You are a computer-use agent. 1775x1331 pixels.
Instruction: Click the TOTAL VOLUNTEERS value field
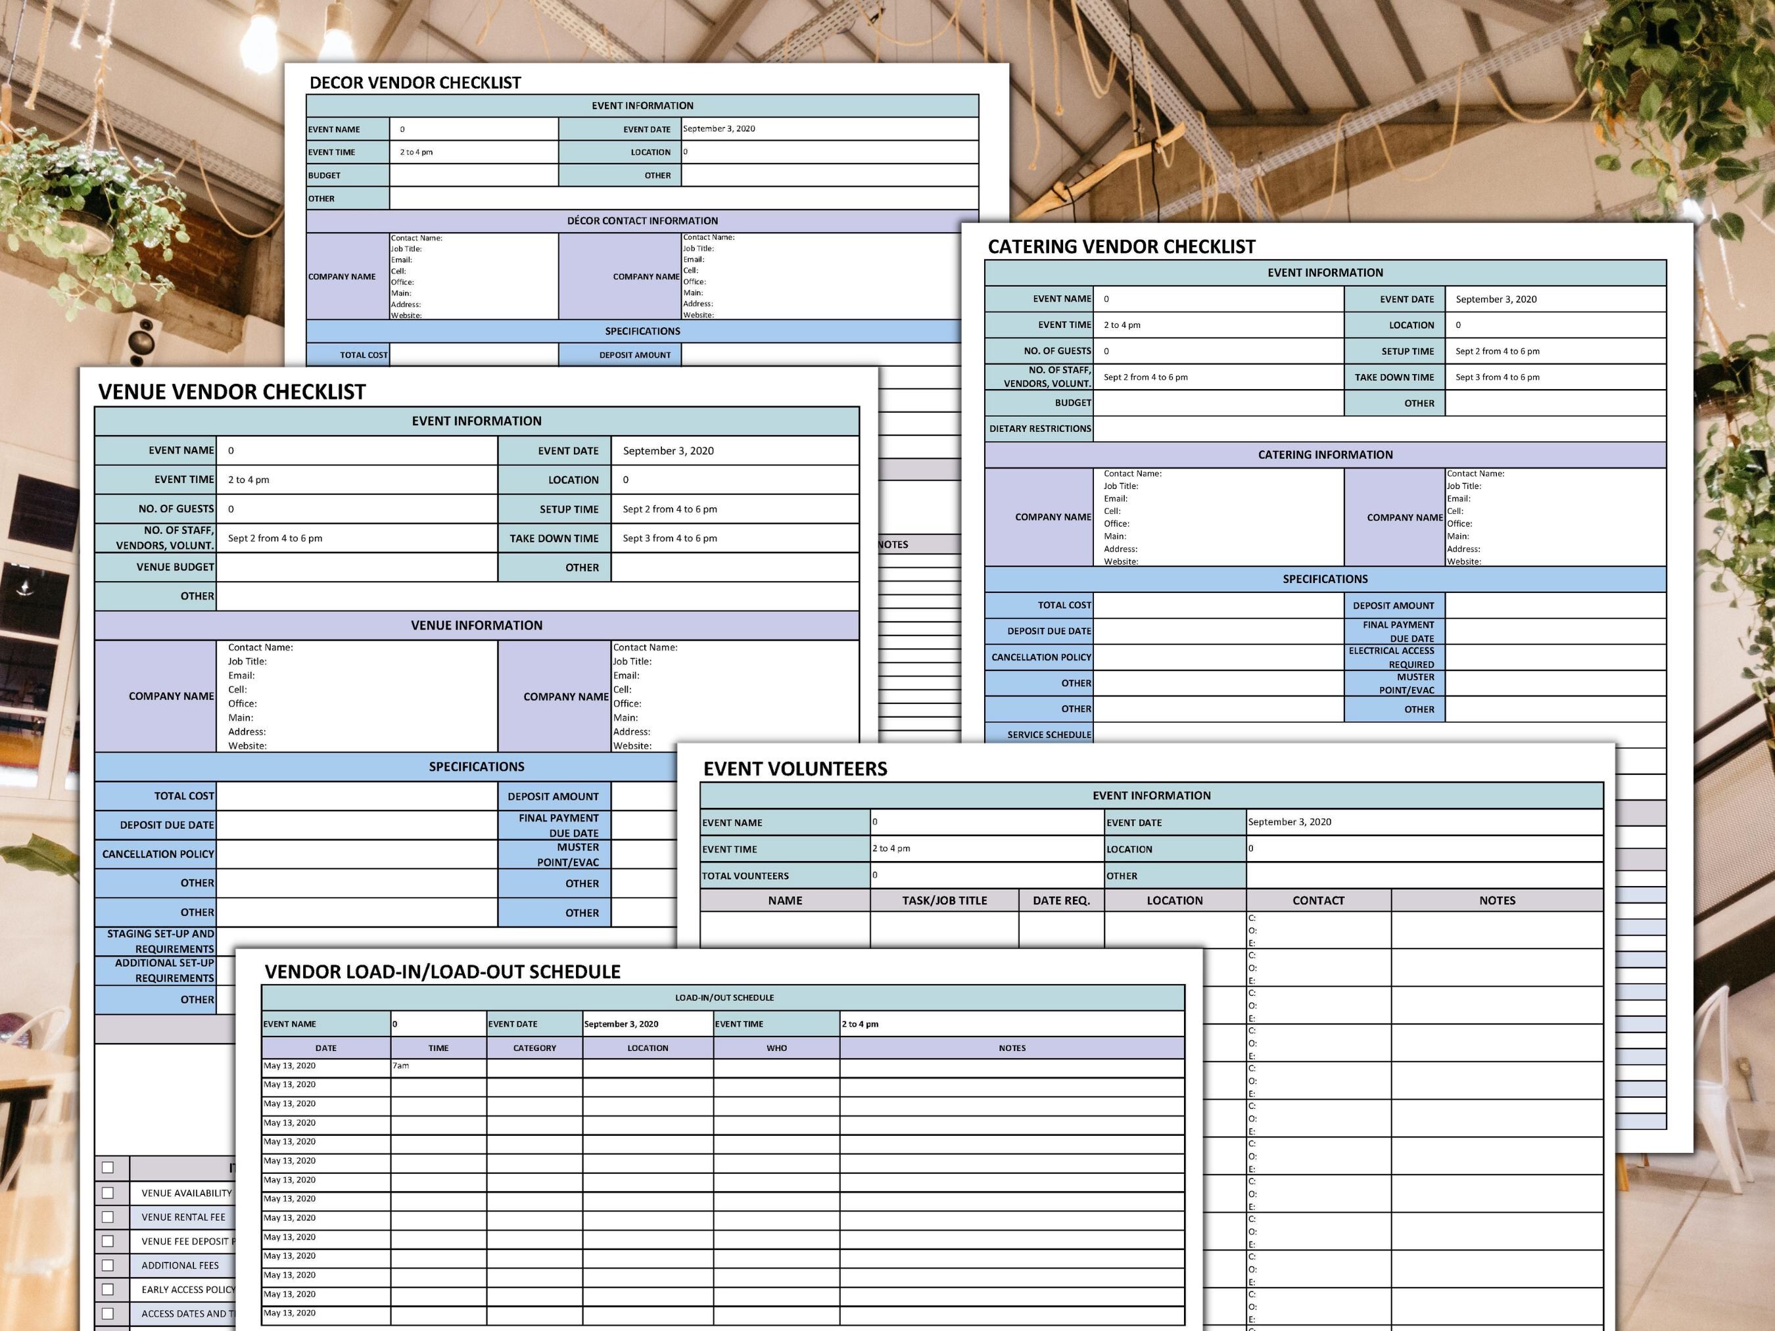pyautogui.click(x=963, y=876)
